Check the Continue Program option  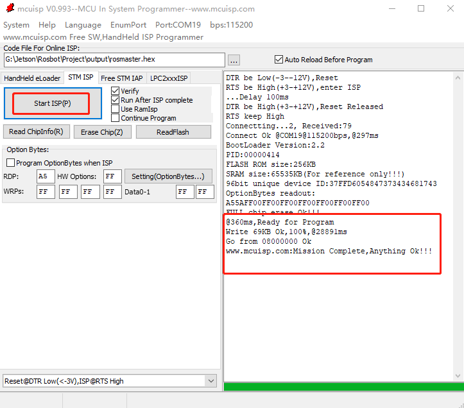tap(116, 118)
